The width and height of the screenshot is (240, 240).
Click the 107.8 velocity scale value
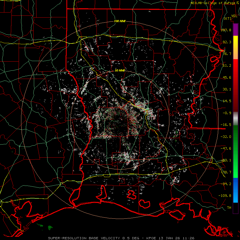[x=226, y=30]
